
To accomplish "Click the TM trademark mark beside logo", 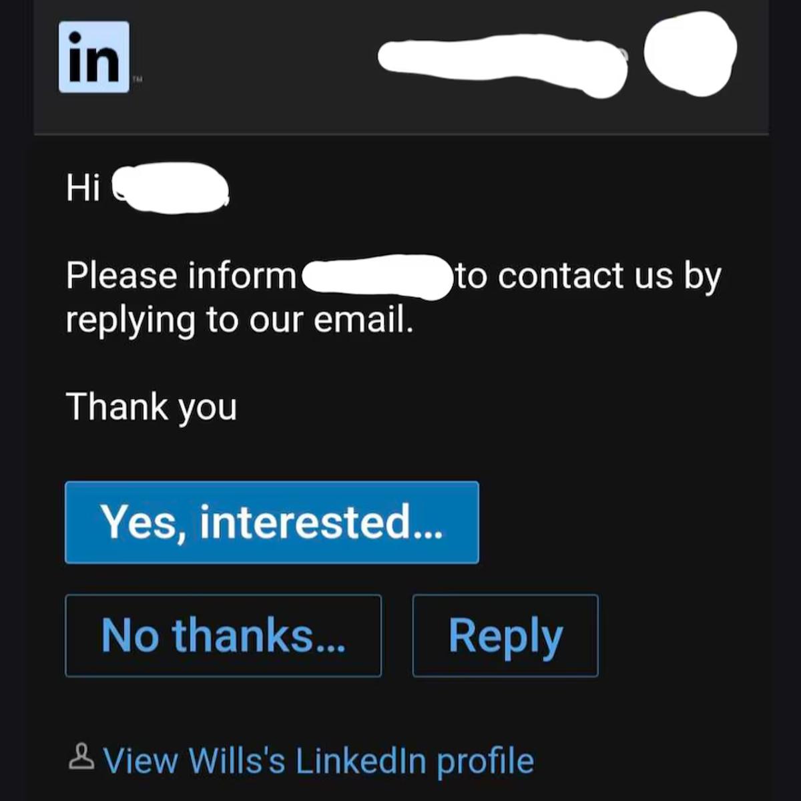I will (x=137, y=79).
